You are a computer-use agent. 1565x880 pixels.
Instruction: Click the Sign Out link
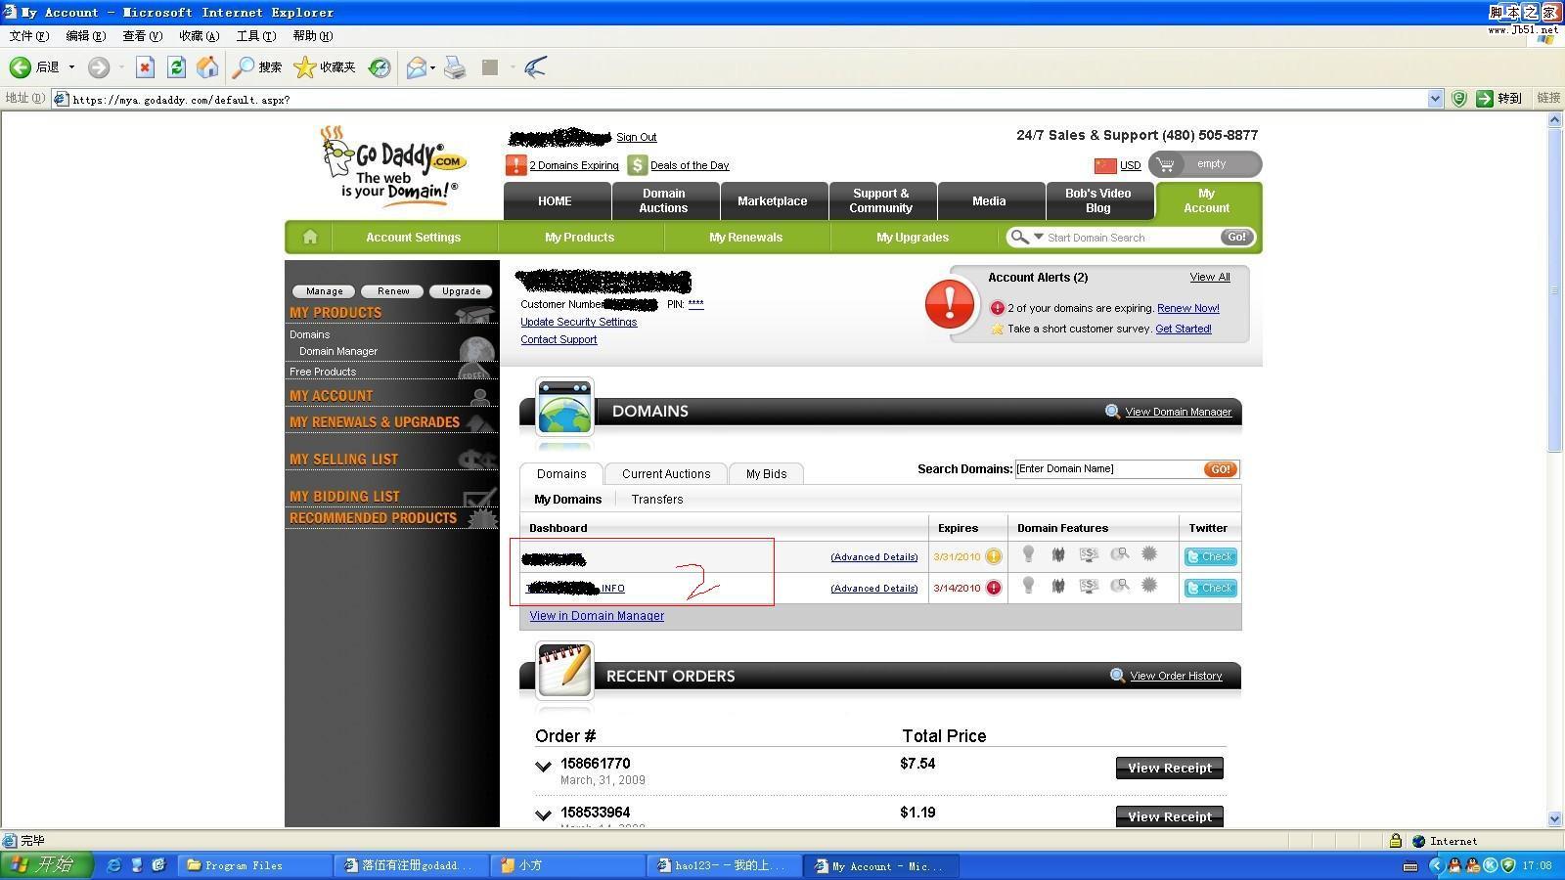[x=636, y=137]
